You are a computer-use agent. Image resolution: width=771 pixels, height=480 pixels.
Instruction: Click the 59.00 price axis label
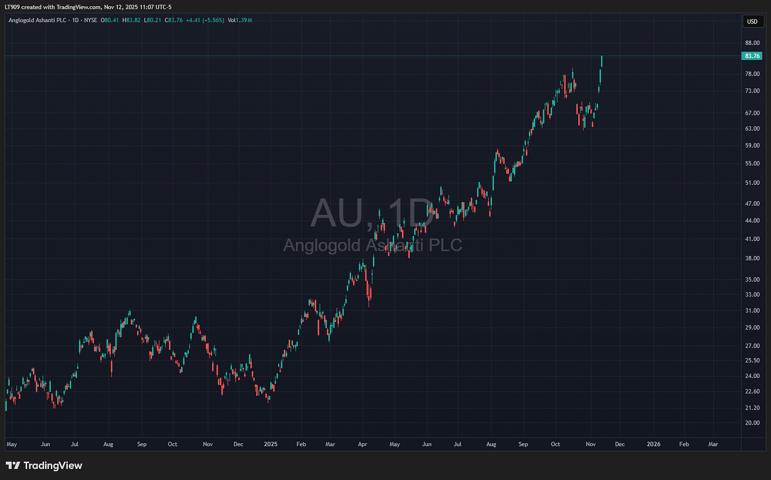tap(752, 146)
